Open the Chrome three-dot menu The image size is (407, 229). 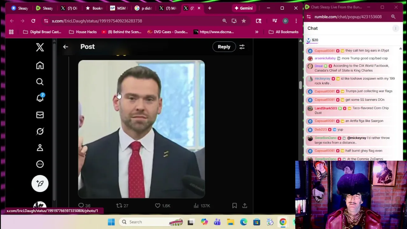296,21
